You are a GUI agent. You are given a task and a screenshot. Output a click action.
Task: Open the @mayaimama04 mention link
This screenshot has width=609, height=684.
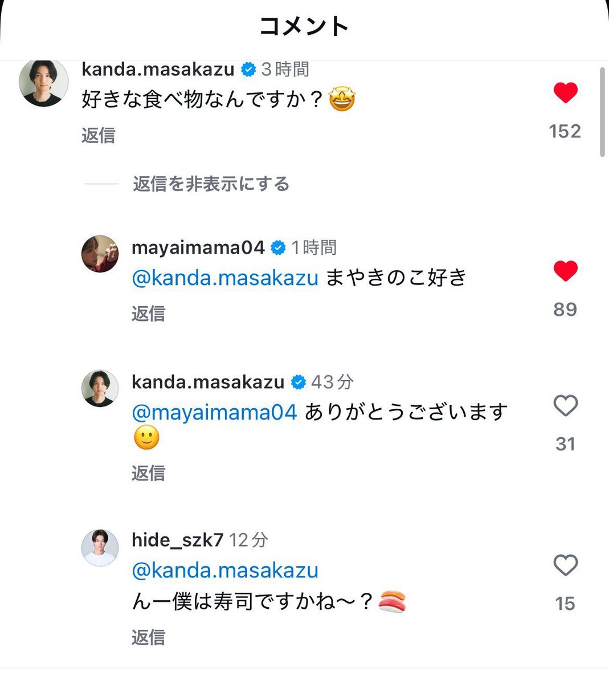[x=214, y=412]
